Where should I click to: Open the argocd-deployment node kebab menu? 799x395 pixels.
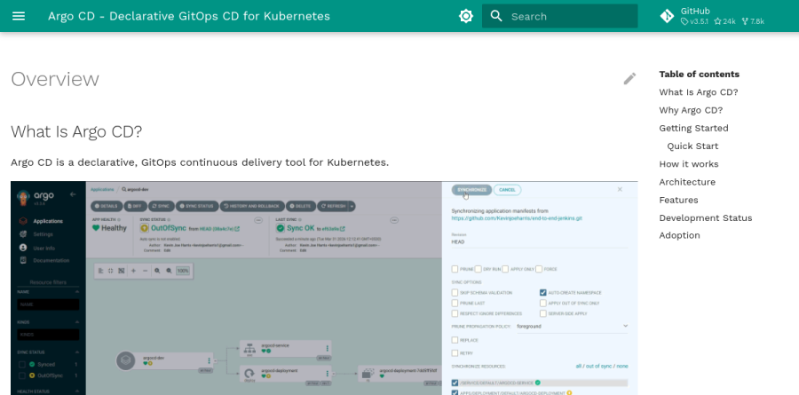[327, 373]
